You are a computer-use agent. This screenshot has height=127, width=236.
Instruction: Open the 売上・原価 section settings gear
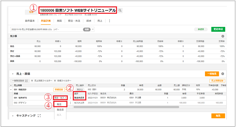tap(223, 74)
